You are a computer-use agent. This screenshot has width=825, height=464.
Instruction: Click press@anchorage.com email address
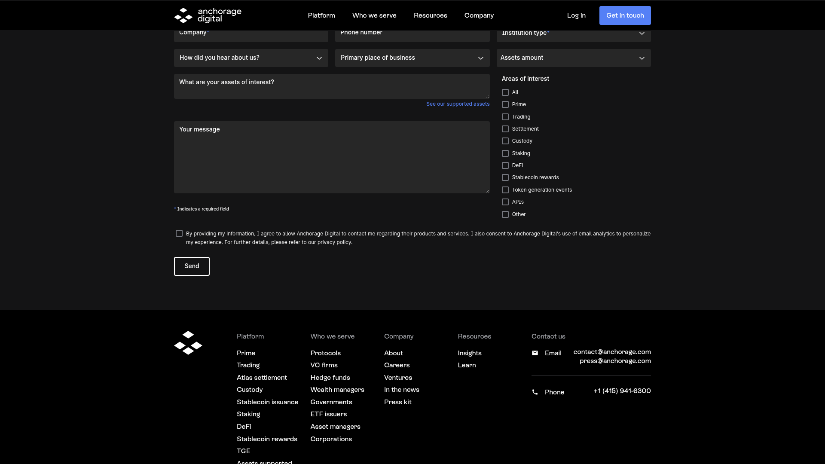click(x=615, y=361)
